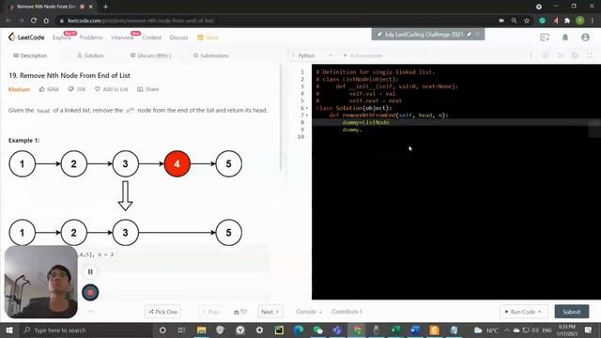Open Microsoft Edge from taskbar
This screenshot has height=338, width=601.
tap(299, 330)
